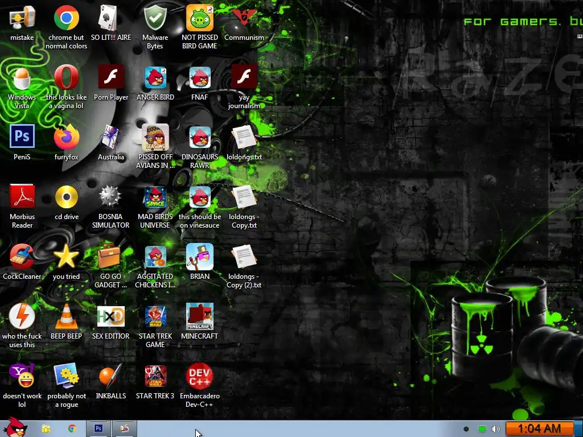Click the 'cd drive' disc icon
The height and width of the screenshot is (437, 583).
[x=66, y=197]
